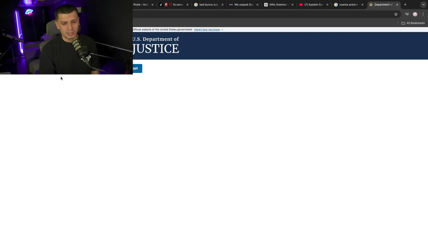Image resolution: width=428 pixels, height=240 pixels.
Task: Close the 'Niño Grammy' tab
Action: pos(293,5)
